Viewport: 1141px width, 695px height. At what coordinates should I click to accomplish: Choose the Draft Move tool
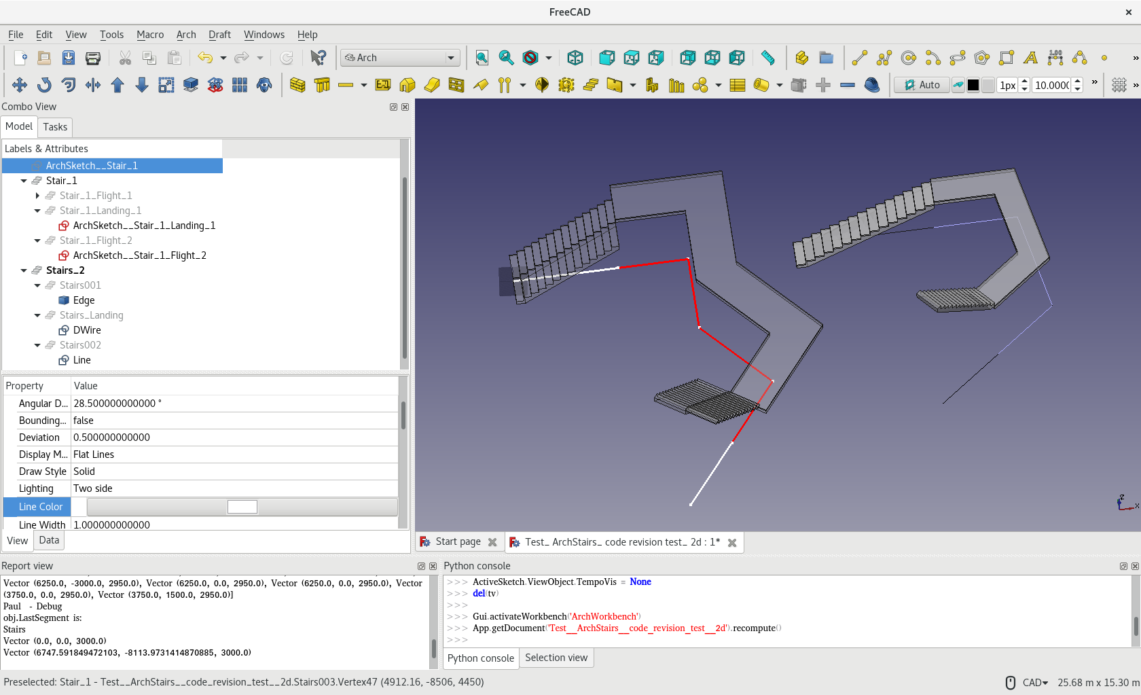coord(20,85)
